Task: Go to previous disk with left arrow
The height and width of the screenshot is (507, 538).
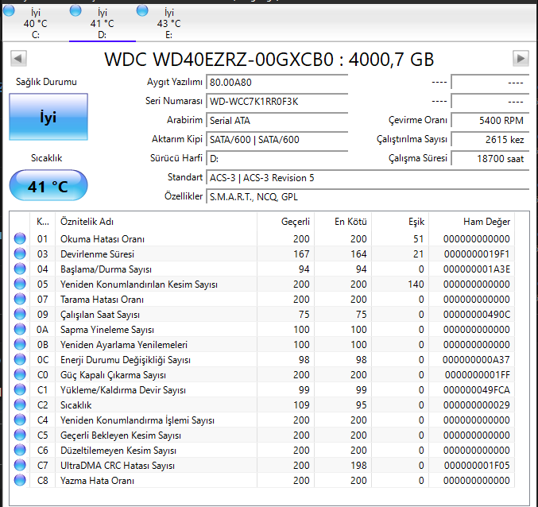Action: (18, 58)
